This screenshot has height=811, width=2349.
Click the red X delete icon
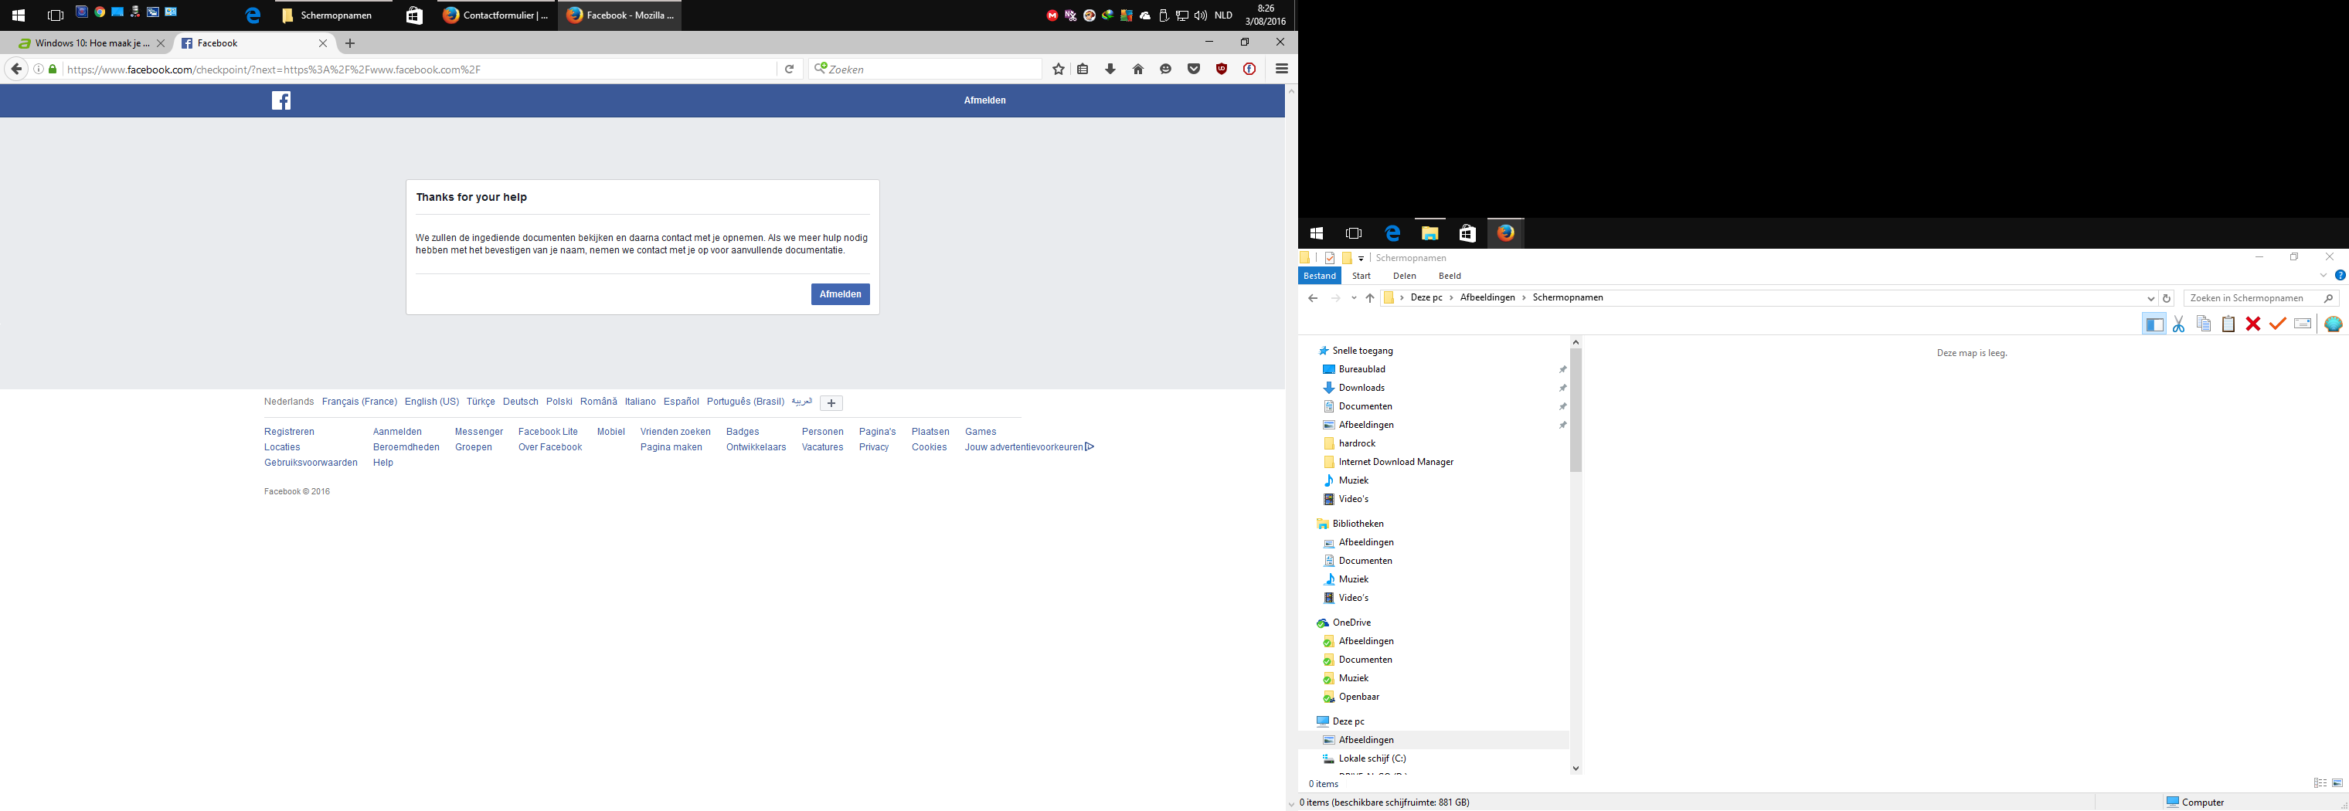[2252, 324]
